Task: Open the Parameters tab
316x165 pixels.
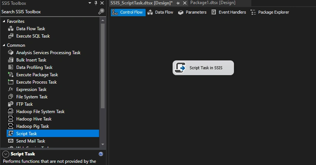Action: pos(193,12)
